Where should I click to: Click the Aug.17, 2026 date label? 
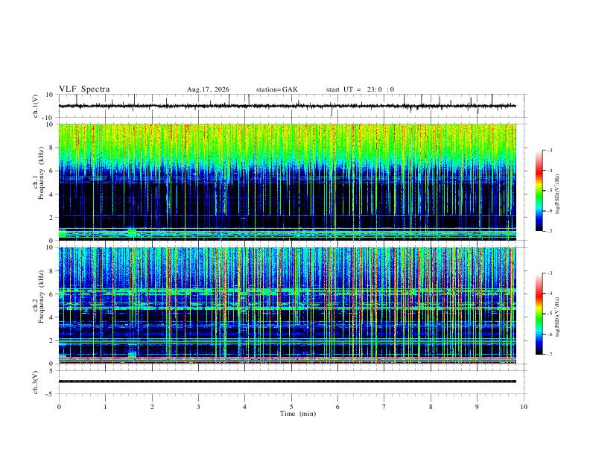208,89
